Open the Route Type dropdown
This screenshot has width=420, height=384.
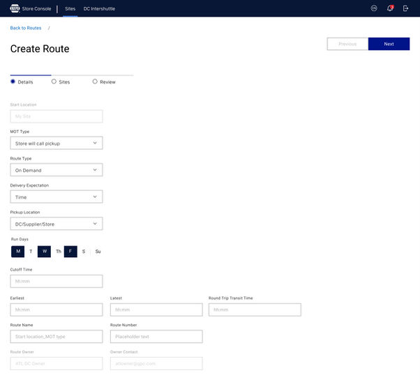(x=57, y=170)
